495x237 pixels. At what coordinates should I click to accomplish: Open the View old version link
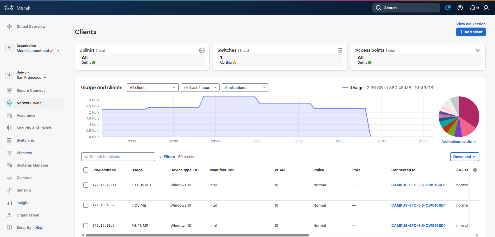pyautogui.click(x=471, y=24)
